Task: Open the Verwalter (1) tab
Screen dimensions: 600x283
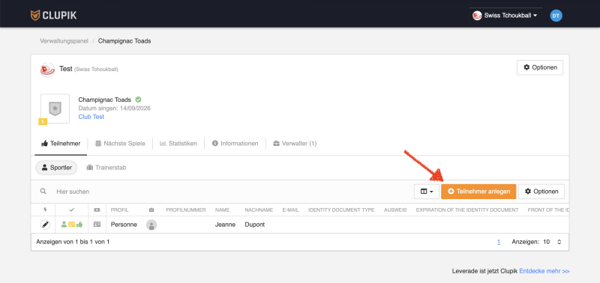Action: 295,144
